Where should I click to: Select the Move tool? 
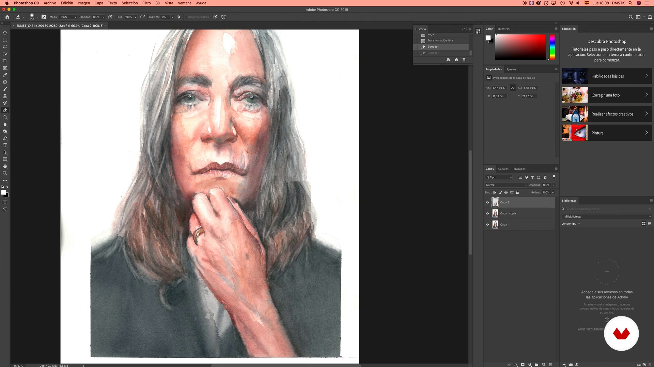point(5,33)
